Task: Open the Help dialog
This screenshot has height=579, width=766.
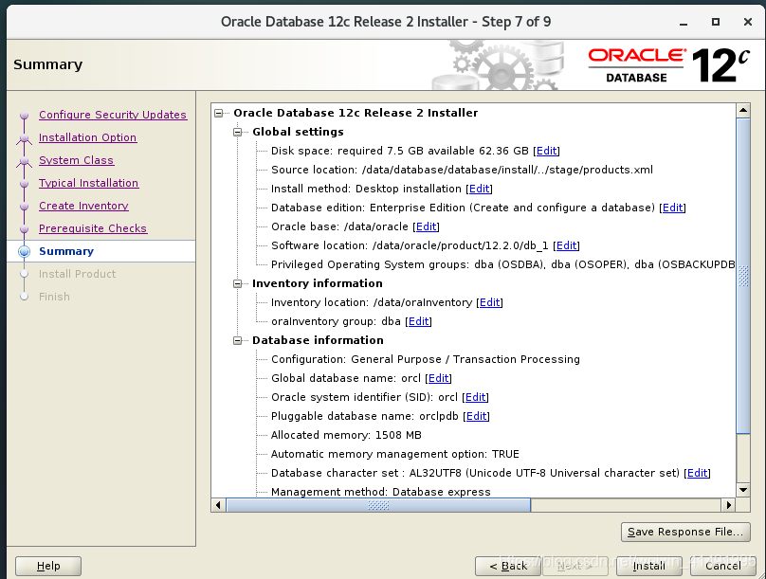Action: (x=48, y=566)
